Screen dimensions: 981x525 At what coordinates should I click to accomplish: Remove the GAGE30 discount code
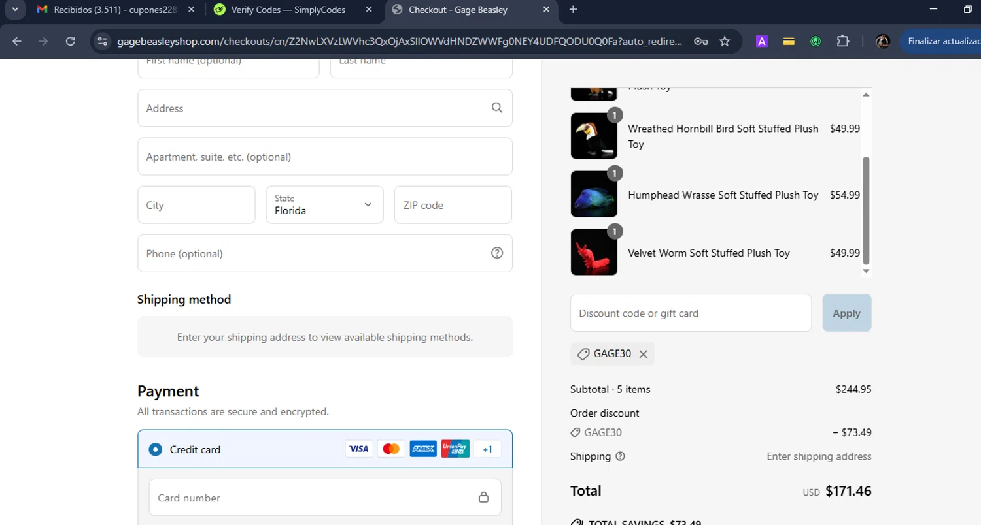643,354
